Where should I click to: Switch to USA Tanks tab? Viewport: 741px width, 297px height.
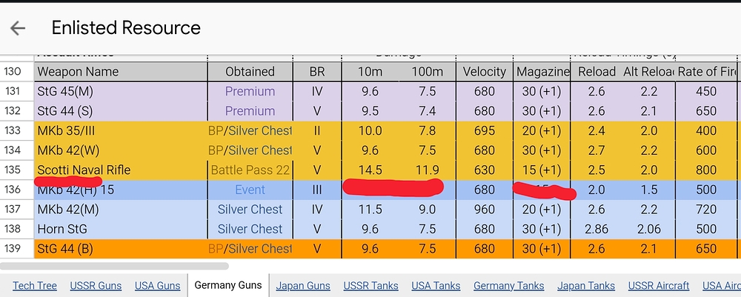pyautogui.click(x=436, y=286)
